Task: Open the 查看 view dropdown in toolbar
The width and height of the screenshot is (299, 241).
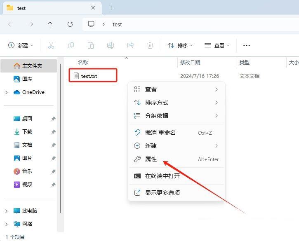Action: tap(217, 45)
